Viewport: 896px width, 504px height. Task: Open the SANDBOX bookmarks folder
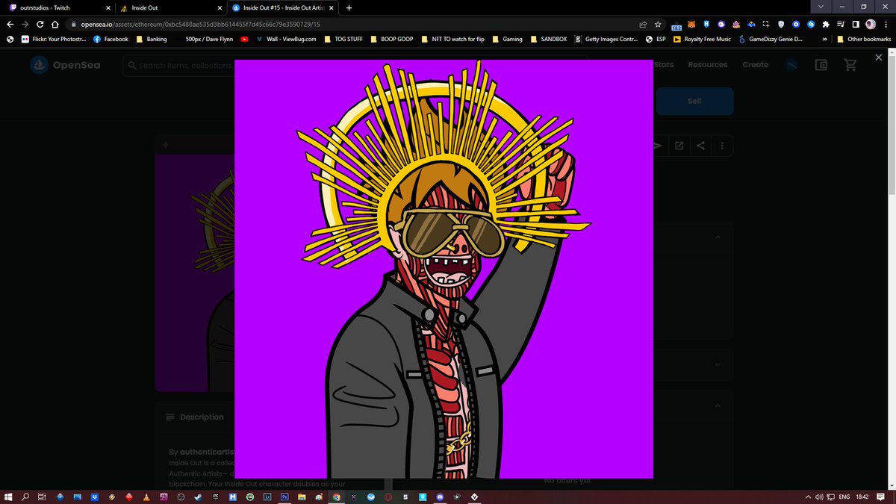coord(549,39)
